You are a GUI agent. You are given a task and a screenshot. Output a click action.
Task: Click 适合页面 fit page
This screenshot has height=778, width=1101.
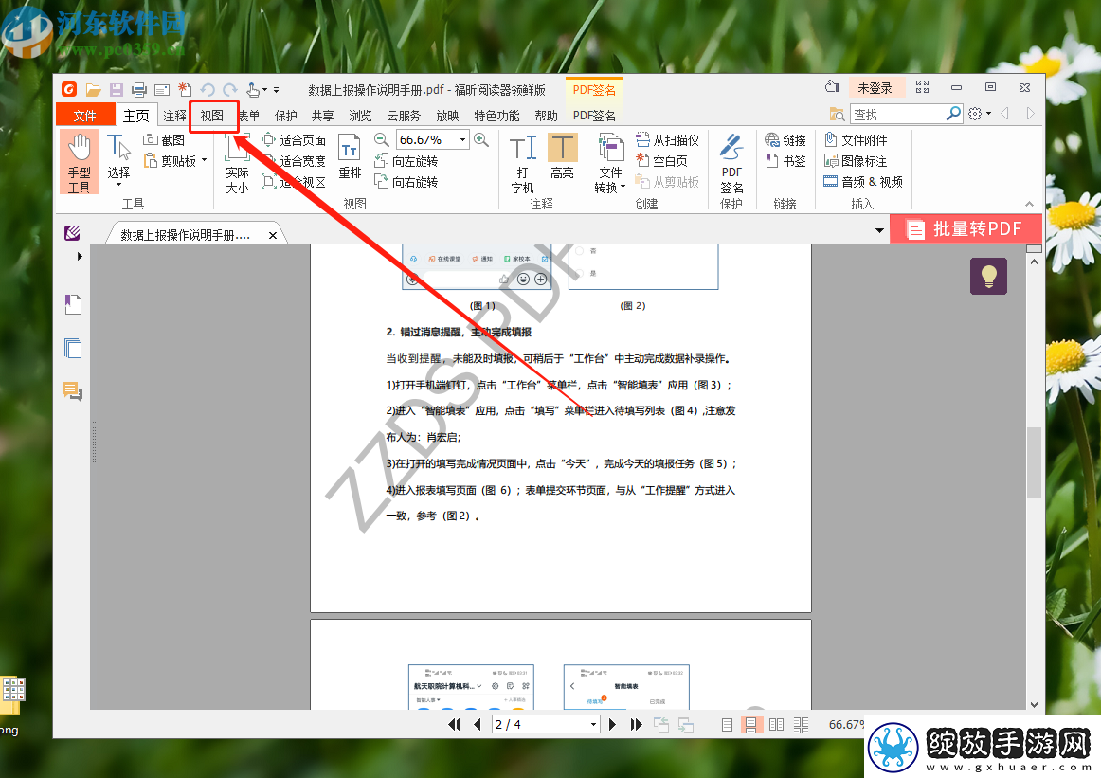295,140
